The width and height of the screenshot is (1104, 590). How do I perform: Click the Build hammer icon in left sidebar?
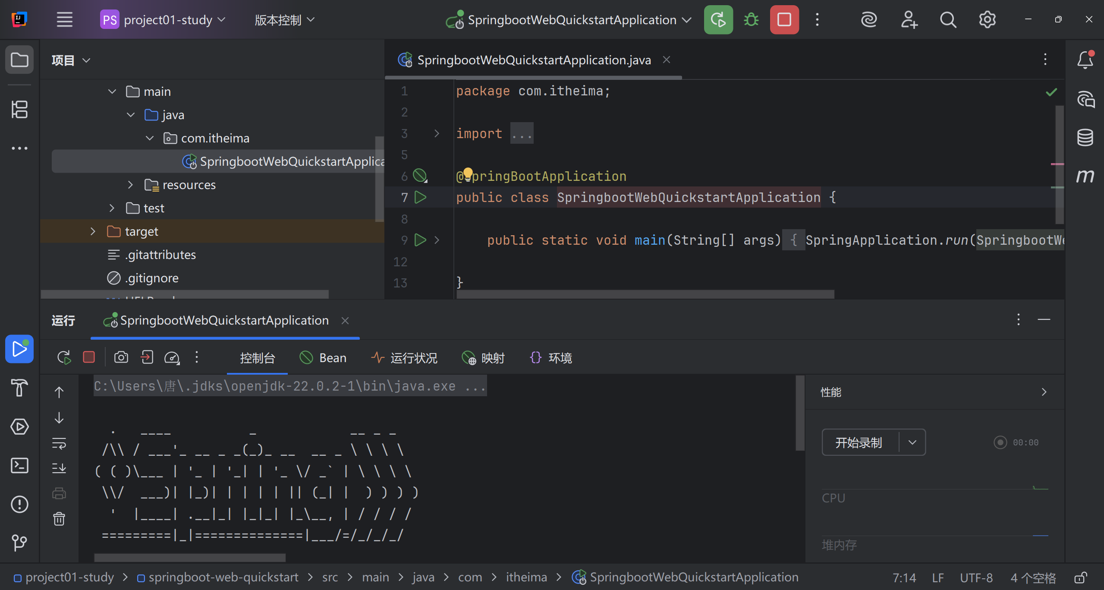pos(19,388)
